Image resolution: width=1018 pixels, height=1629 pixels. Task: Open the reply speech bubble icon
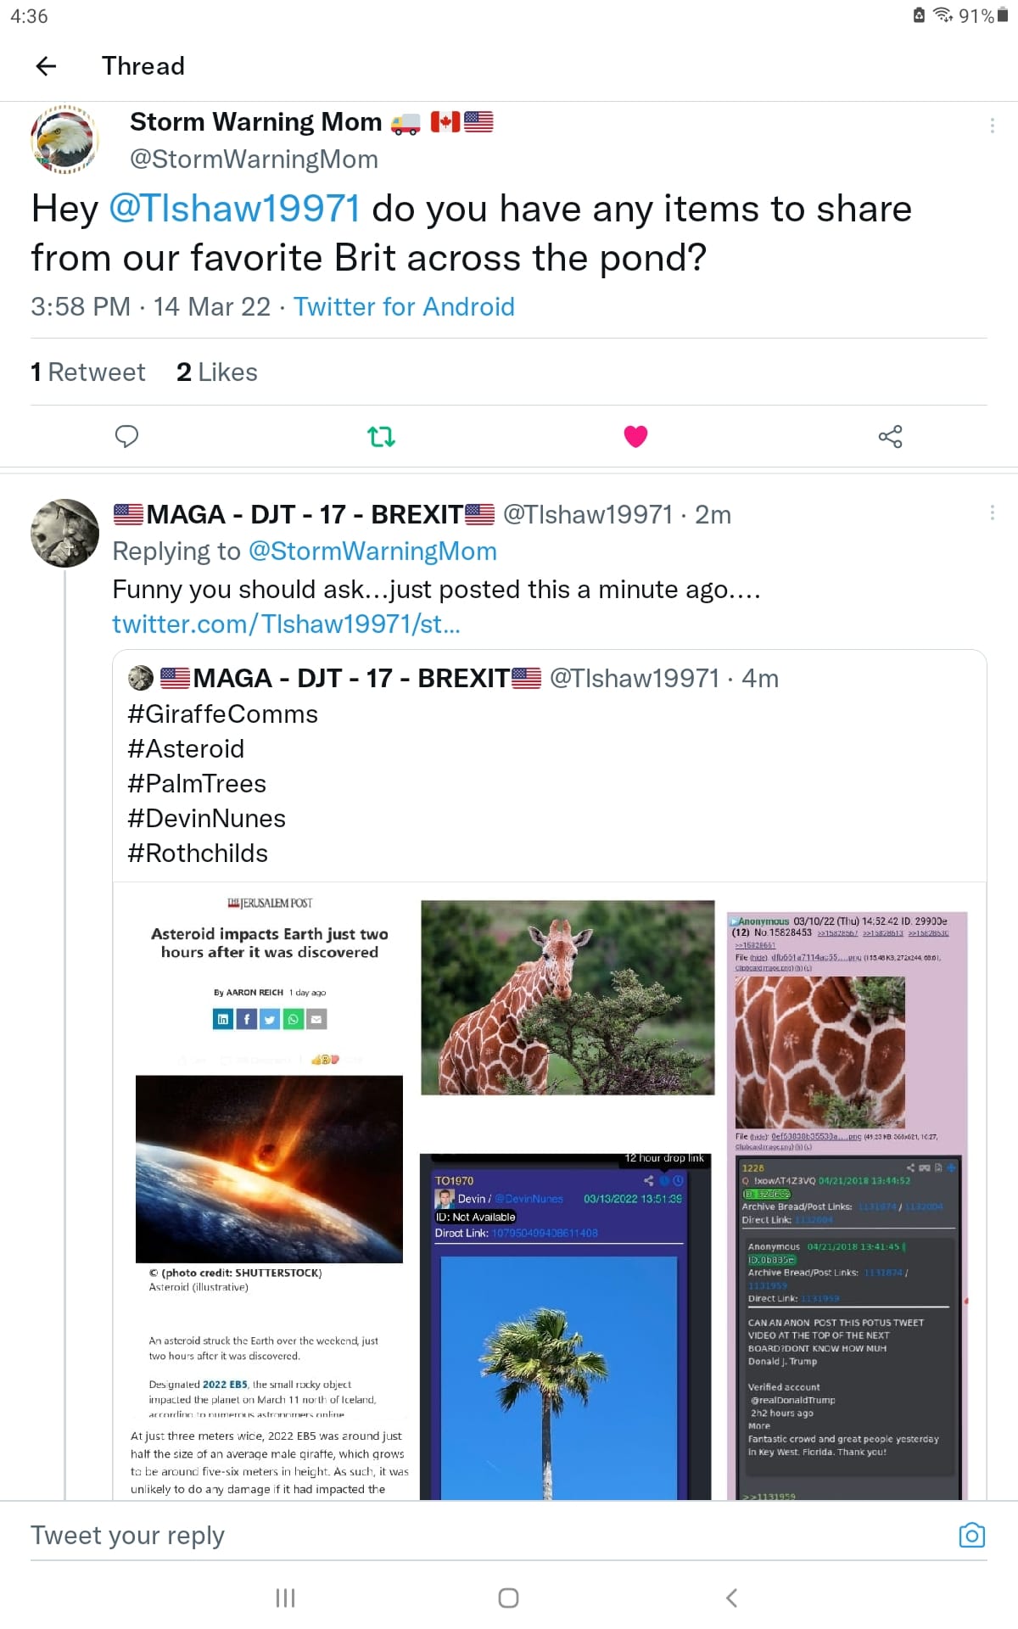pos(126,436)
